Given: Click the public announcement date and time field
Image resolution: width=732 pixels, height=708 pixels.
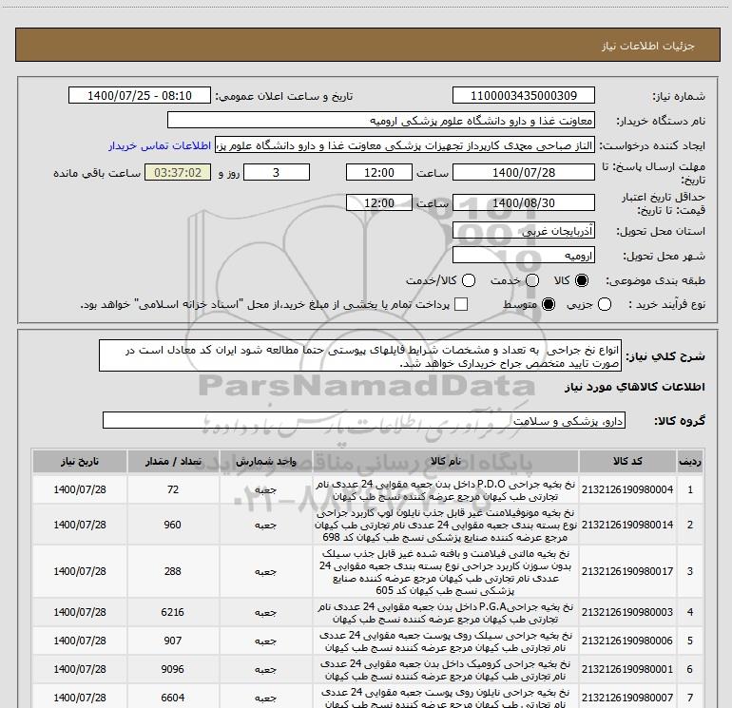Looking at the screenshot, I should pyautogui.click(x=144, y=96).
